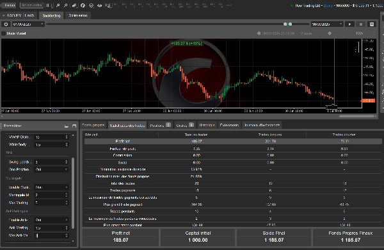This screenshot has width=384, height=250.
Task: Click the Martingale Multiplier stepper arrows
Action: click(x=67, y=195)
